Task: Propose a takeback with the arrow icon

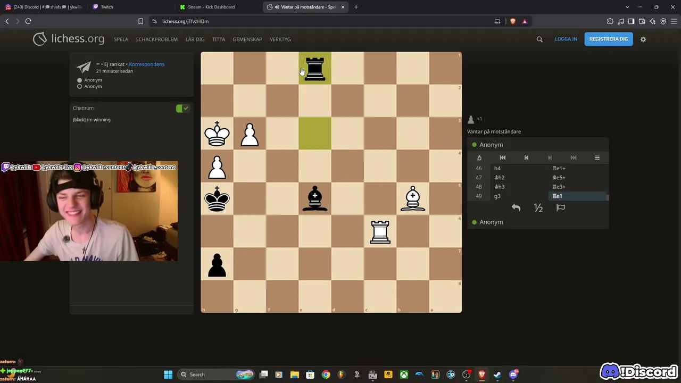Action: [516, 208]
